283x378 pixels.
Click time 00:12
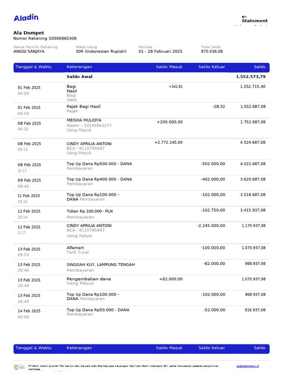click(x=23, y=150)
